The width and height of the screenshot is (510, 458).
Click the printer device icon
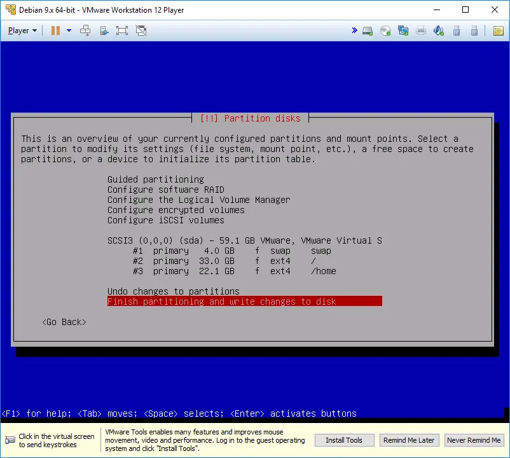pos(420,31)
